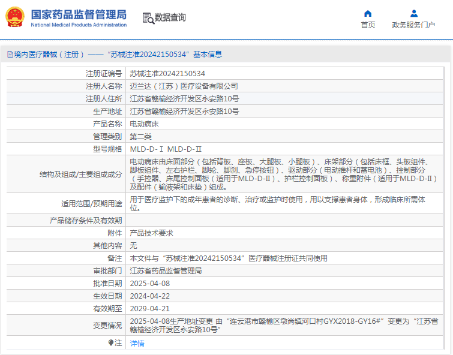Click the 结构及组成 description paragraph
Image resolution: width=453 pixels, height=355 pixels.
pyautogui.click(x=284, y=174)
